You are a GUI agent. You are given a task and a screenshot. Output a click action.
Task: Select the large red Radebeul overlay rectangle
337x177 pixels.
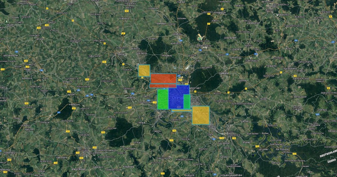point(163,78)
